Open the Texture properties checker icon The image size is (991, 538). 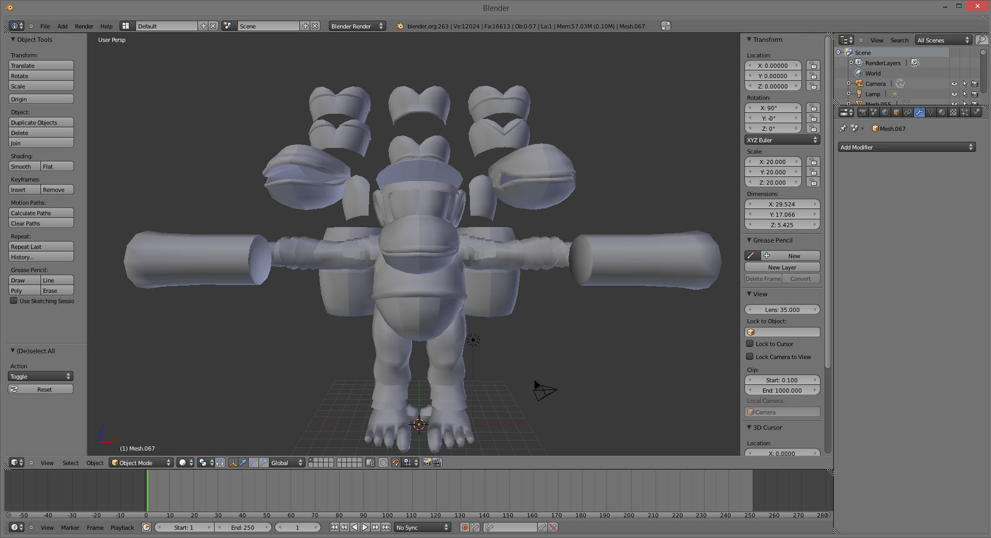tap(953, 112)
